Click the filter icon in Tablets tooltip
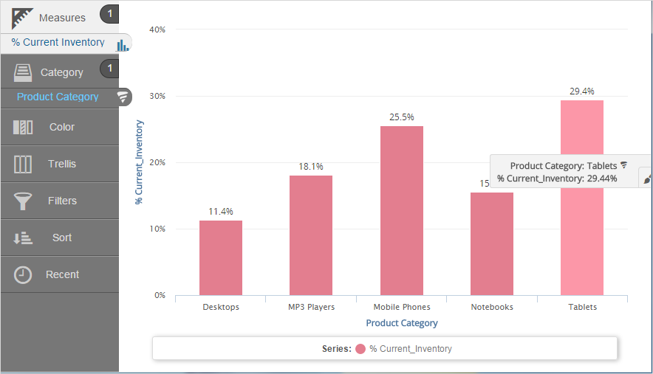653x374 pixels. (x=624, y=165)
